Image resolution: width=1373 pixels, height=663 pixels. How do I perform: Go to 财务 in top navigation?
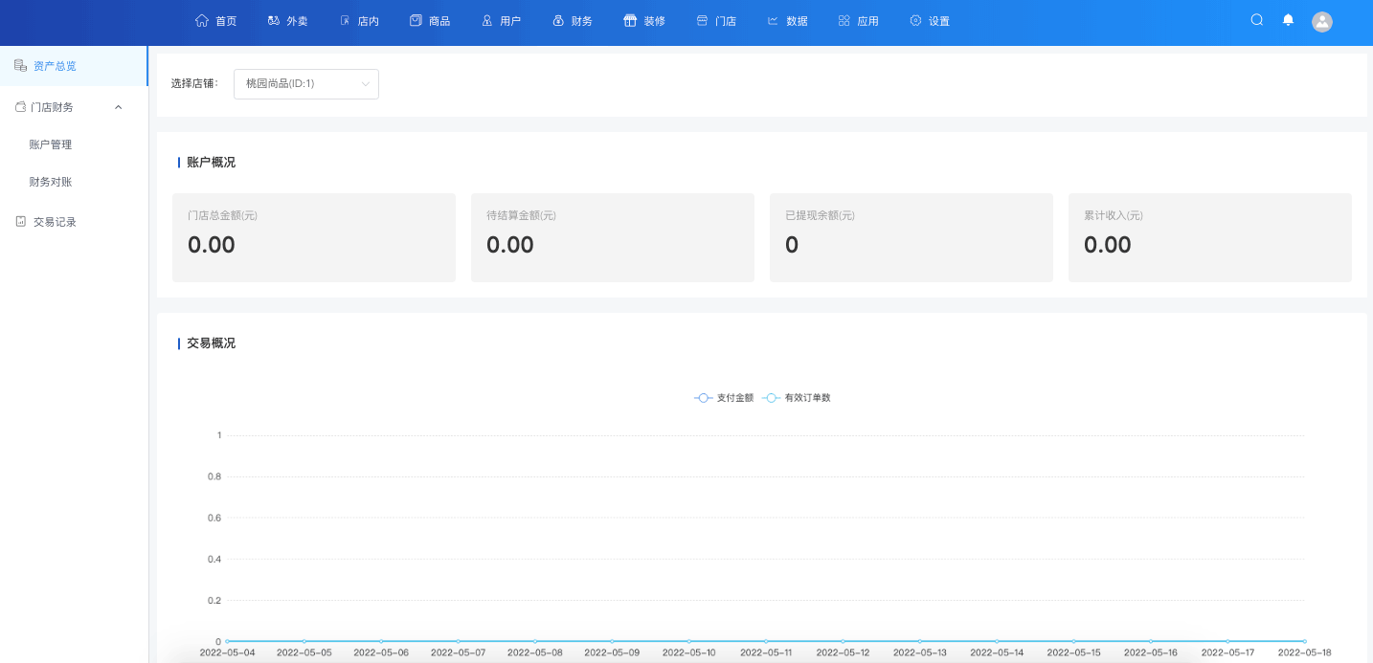[x=573, y=21]
